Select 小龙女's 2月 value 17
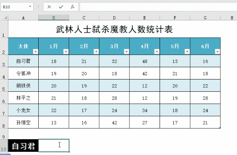The height and width of the screenshot is (155, 237). point(84,110)
